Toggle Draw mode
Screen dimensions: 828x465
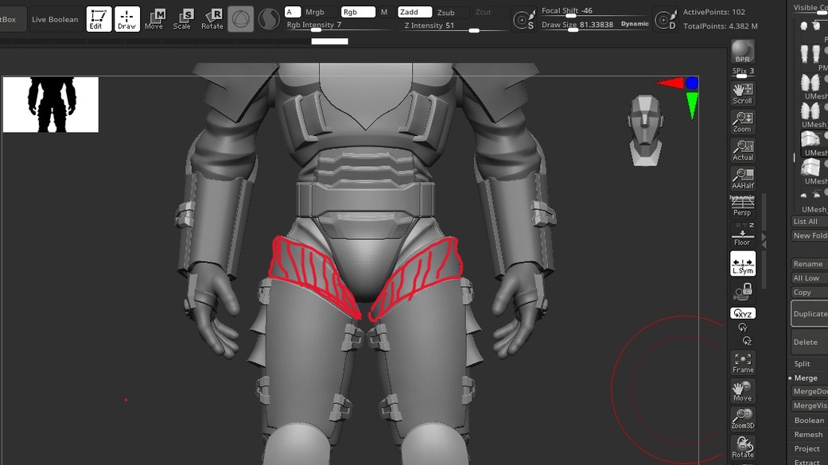126,19
